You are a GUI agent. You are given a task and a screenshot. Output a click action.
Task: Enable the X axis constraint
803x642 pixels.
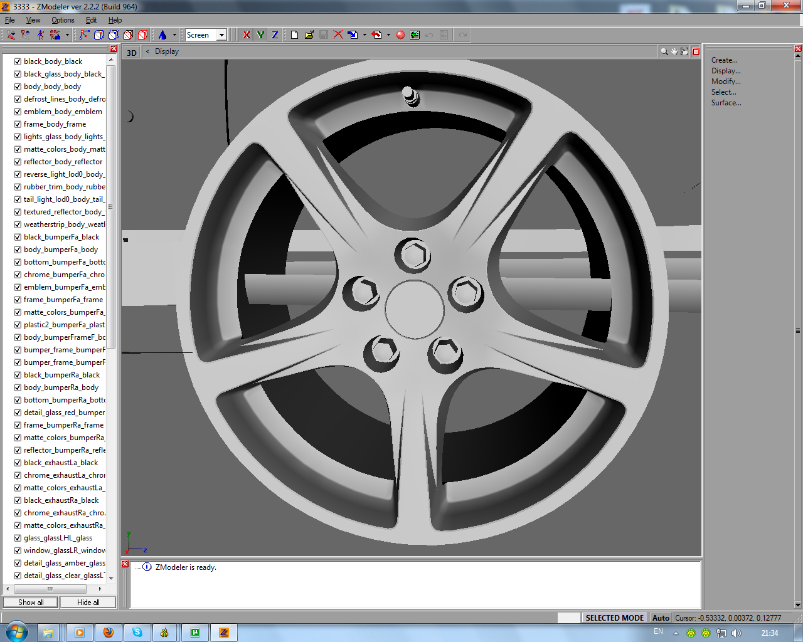[246, 35]
